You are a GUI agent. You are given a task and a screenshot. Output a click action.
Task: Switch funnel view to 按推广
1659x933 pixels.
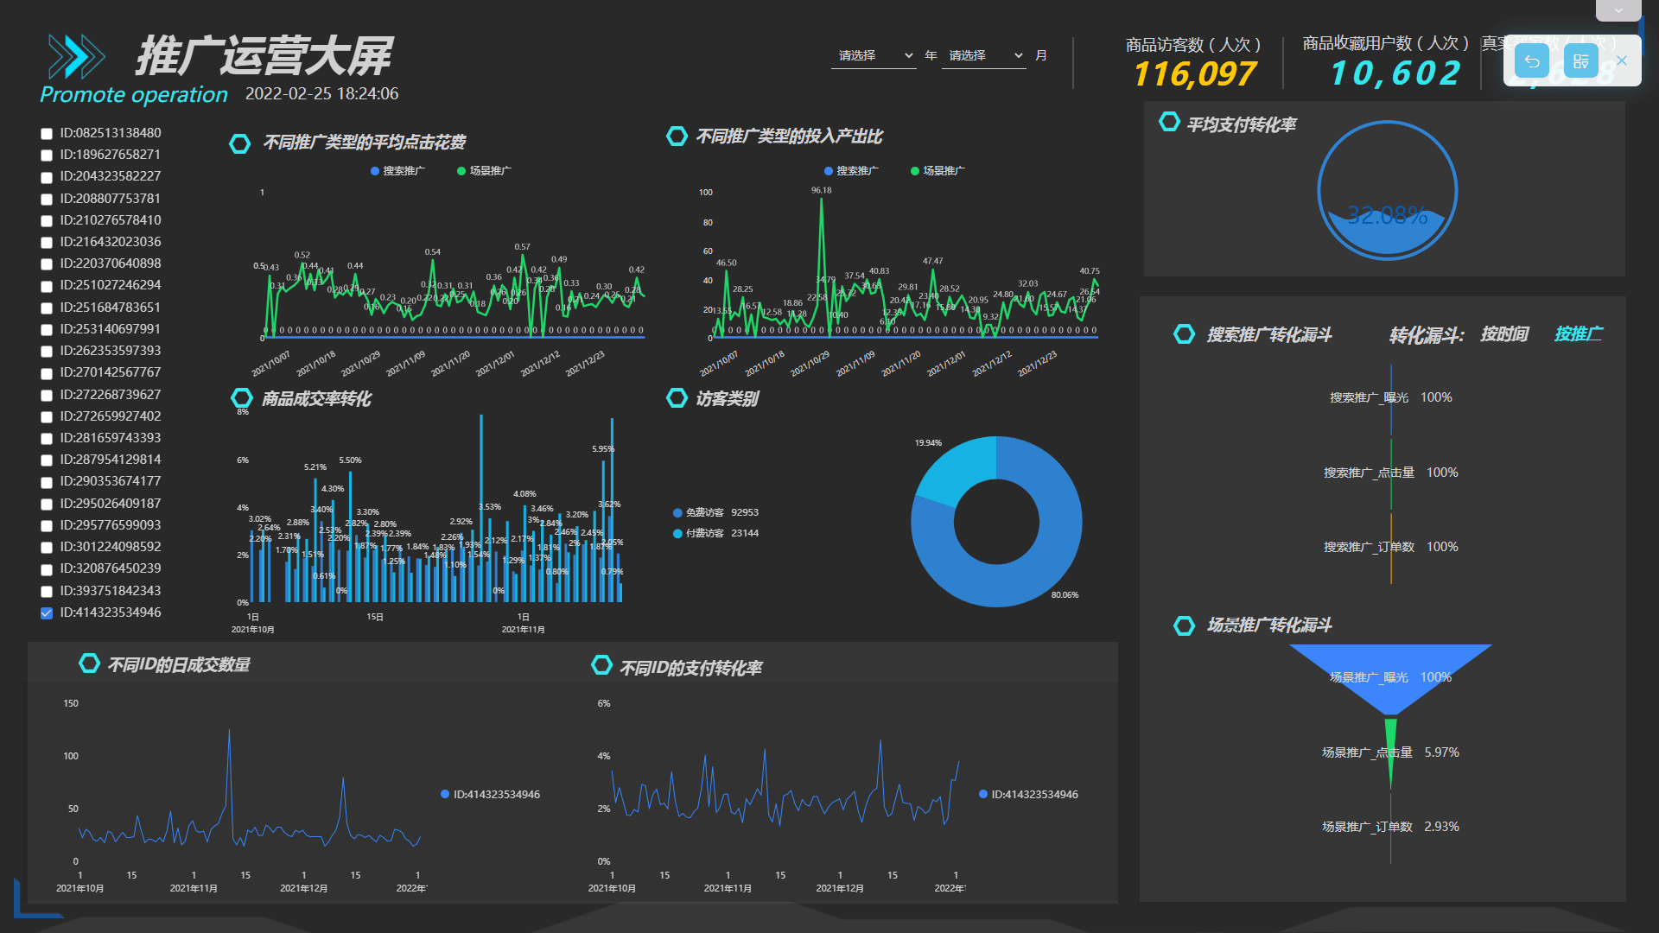tap(1578, 334)
